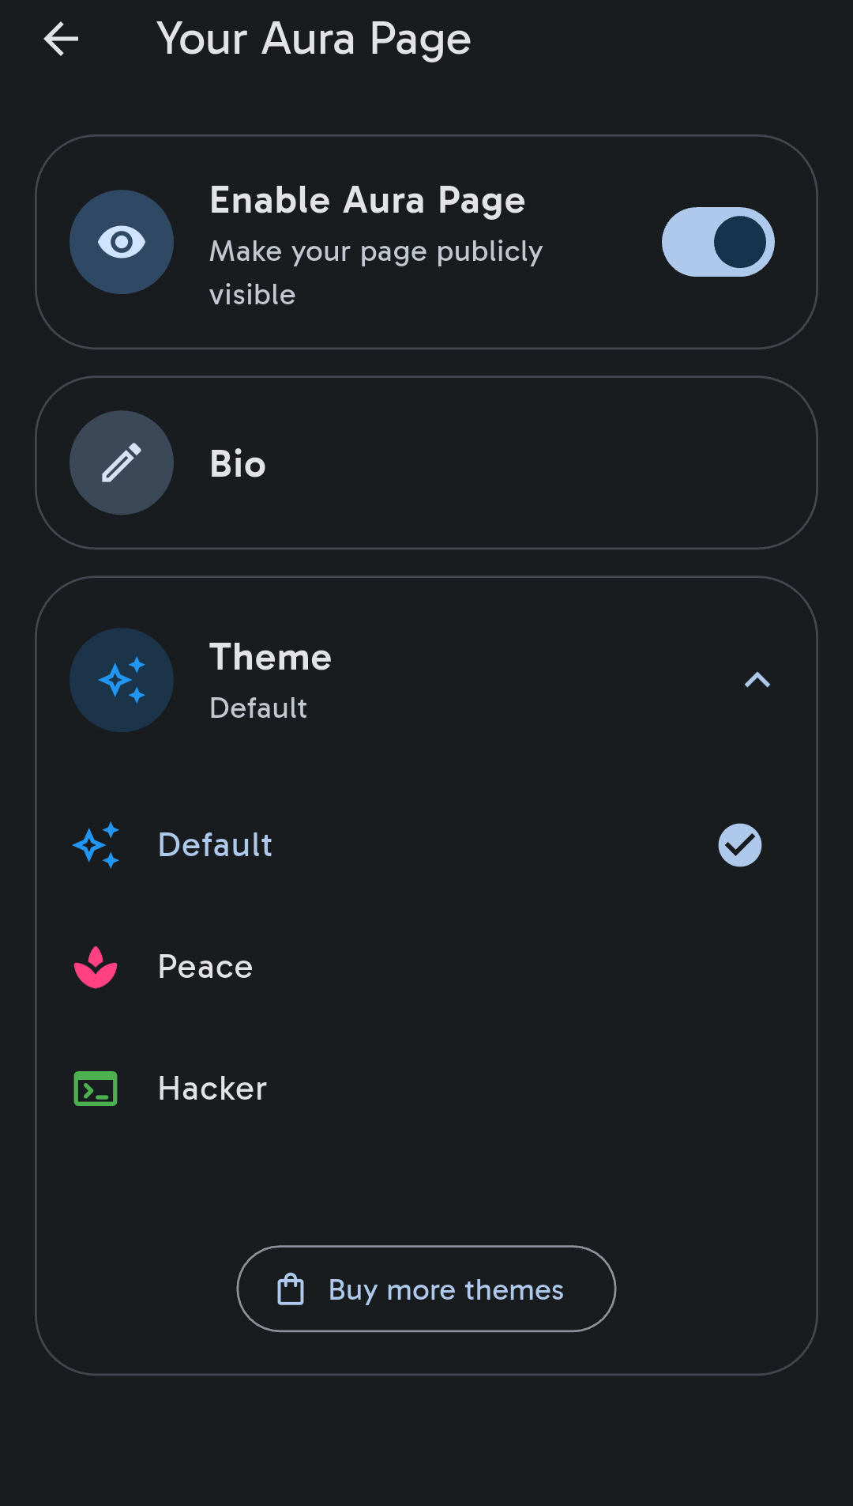This screenshot has height=1506, width=853.
Task: Click the Default theme checkmark
Action: (x=739, y=845)
